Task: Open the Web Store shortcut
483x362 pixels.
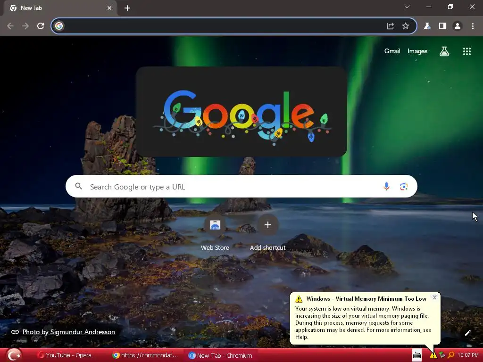Action: [x=215, y=233]
